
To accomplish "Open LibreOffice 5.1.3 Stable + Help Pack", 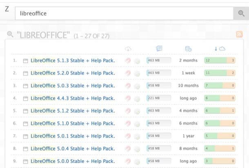I will [73, 60].
